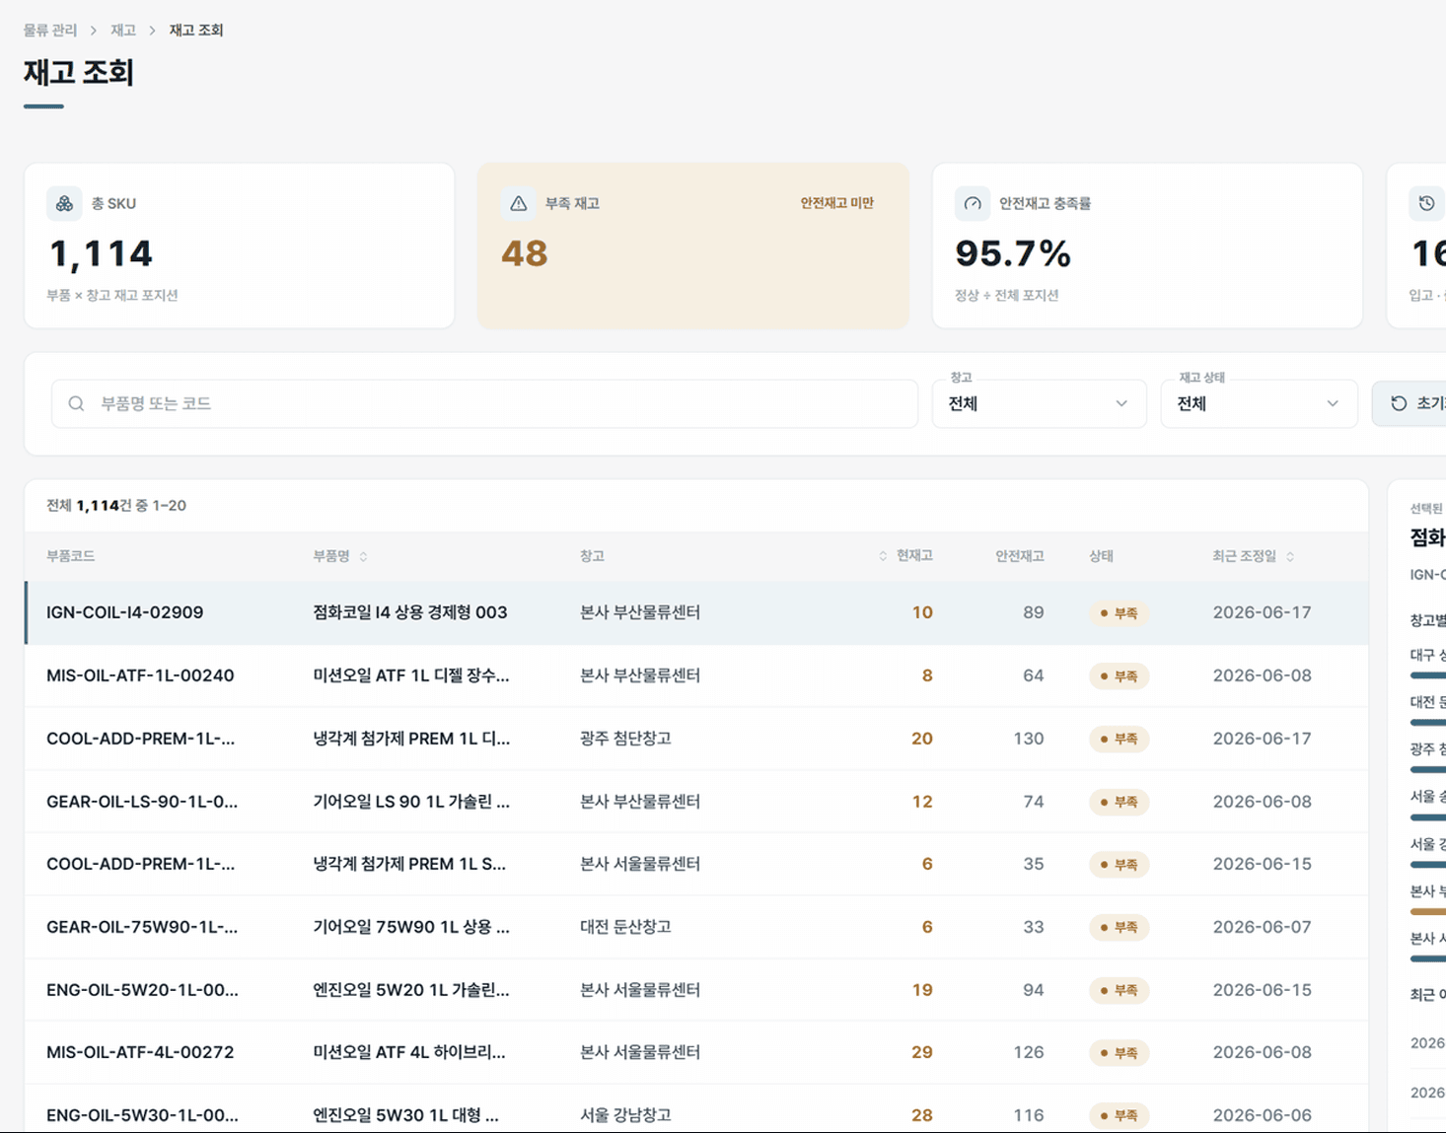1446x1133 pixels.
Task: Click 안전재고 value 126
Action: [x=1029, y=1052]
